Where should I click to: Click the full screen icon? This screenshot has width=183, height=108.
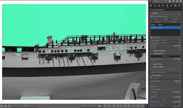tap(142, 106)
